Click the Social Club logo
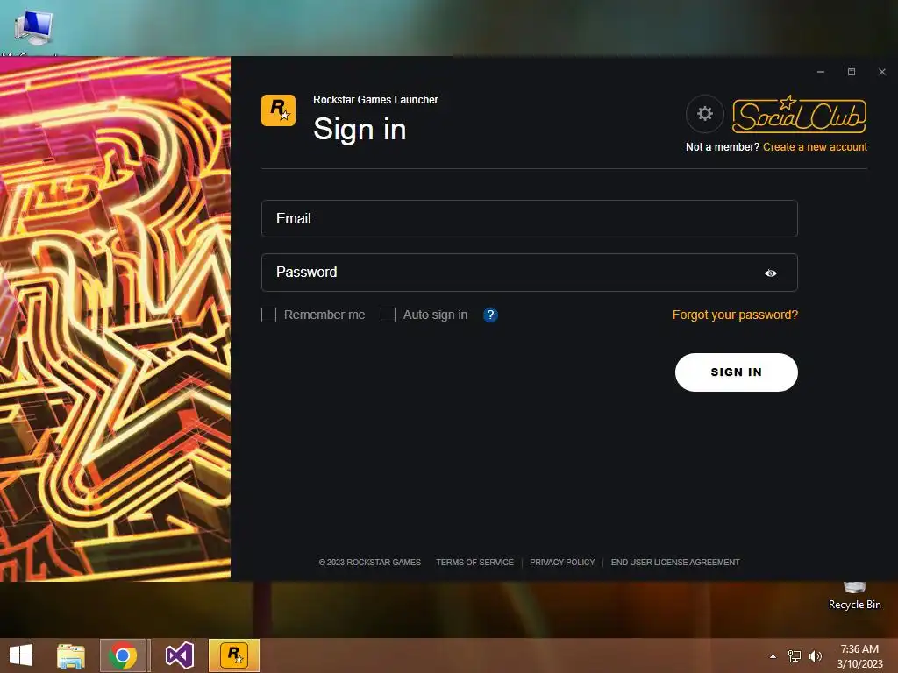 tap(800, 115)
